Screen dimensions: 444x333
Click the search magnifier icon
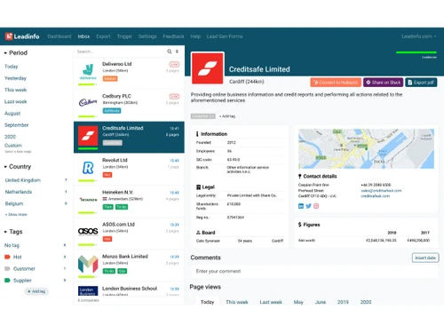point(170,52)
